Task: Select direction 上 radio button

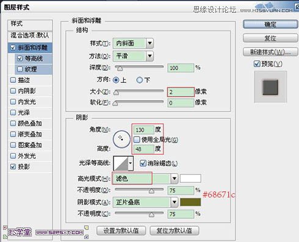Action: click(x=116, y=80)
